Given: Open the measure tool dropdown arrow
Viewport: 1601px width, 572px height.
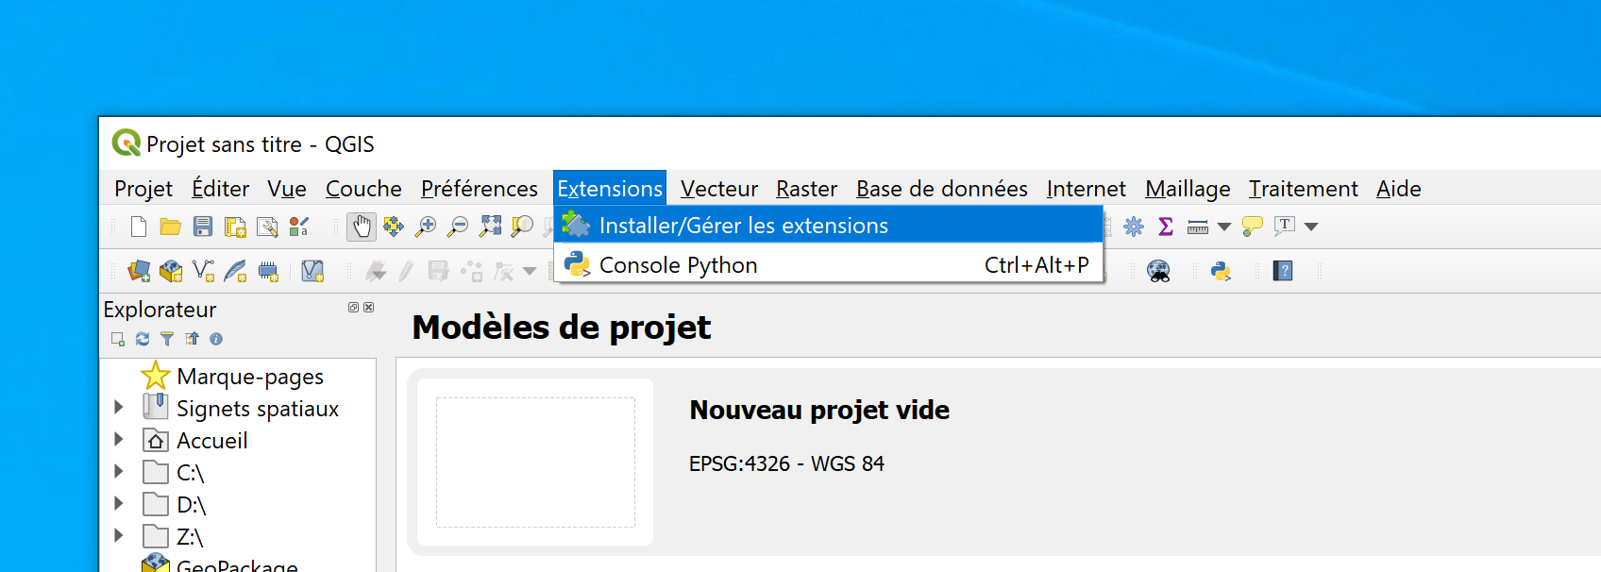Looking at the screenshot, I should pyautogui.click(x=1224, y=227).
